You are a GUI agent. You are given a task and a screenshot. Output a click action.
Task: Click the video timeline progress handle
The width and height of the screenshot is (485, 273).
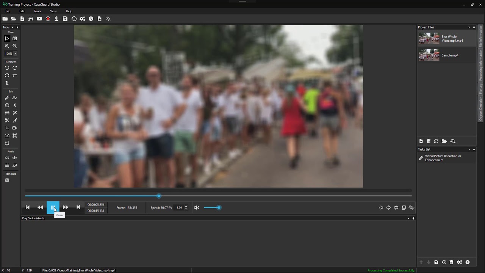pyautogui.click(x=159, y=196)
